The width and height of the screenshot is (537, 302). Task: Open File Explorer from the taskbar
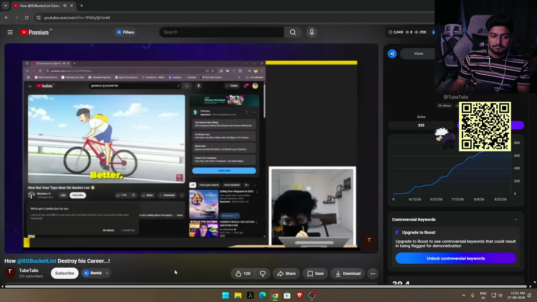click(238, 295)
